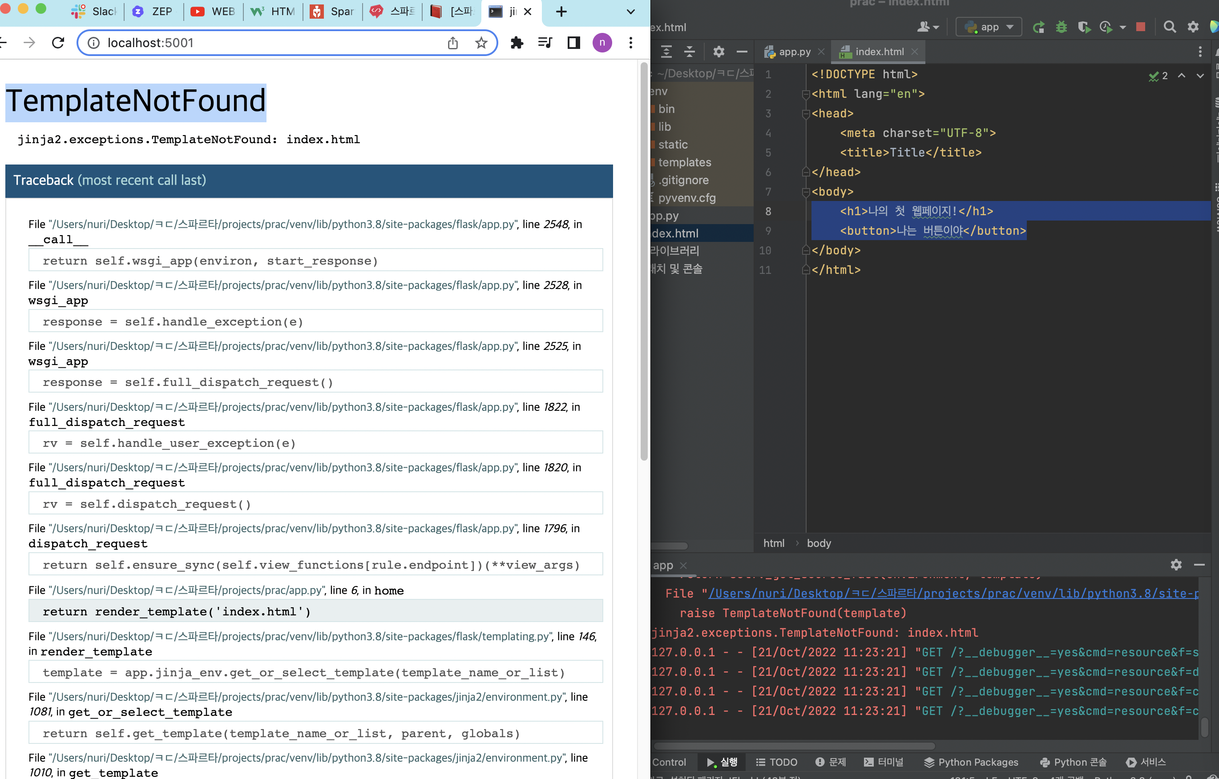Open Chrome media controls

click(x=545, y=43)
